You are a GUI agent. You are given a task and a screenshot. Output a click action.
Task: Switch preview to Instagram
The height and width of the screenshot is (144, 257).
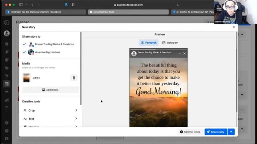pyautogui.click(x=170, y=43)
